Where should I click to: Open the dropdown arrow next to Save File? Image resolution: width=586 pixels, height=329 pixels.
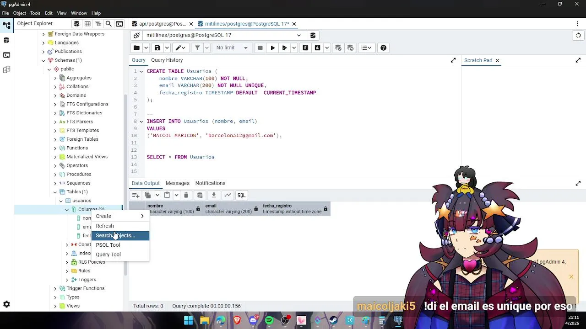167,48
